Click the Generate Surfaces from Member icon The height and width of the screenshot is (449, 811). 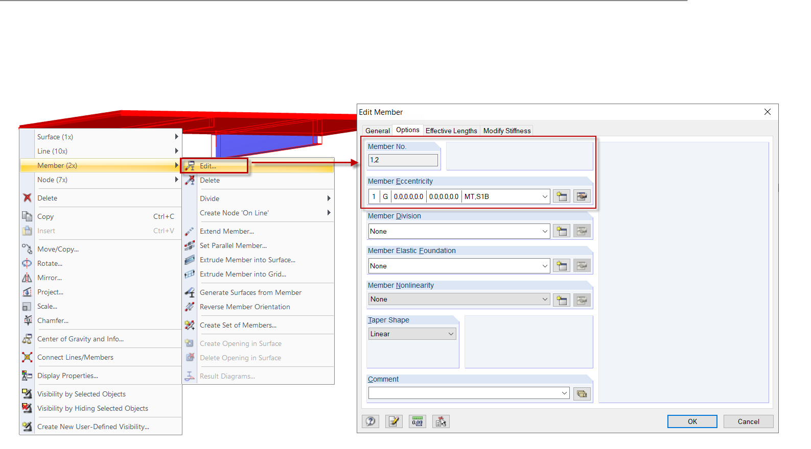tap(190, 292)
